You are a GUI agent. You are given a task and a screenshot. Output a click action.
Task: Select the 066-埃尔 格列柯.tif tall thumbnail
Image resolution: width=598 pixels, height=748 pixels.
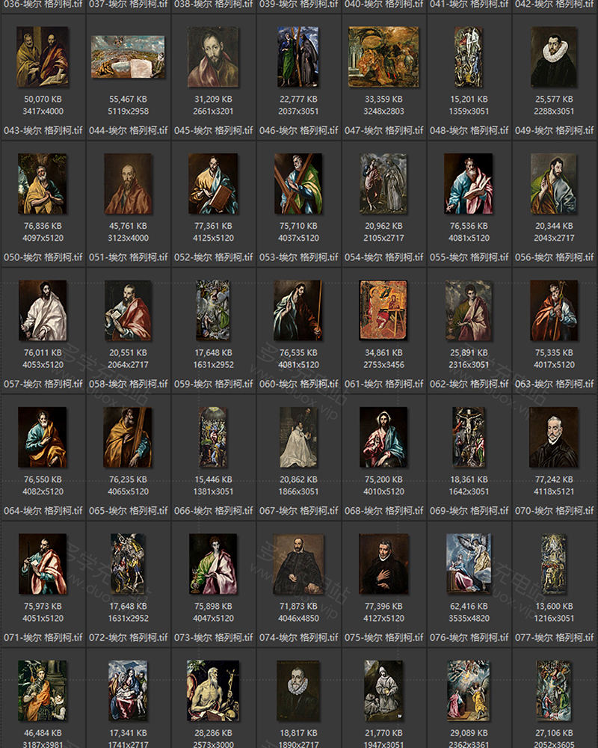click(213, 438)
